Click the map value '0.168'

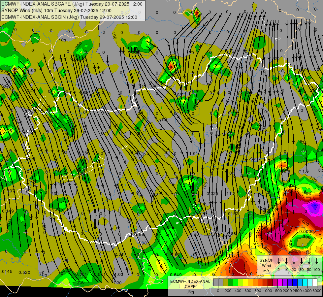[x=84, y=153]
